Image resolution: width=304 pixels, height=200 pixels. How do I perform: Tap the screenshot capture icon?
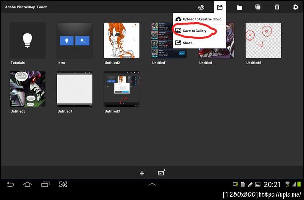coord(63,184)
